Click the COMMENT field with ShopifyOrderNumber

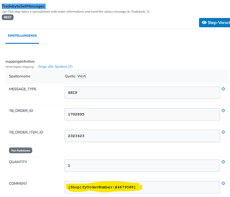click(x=142, y=187)
